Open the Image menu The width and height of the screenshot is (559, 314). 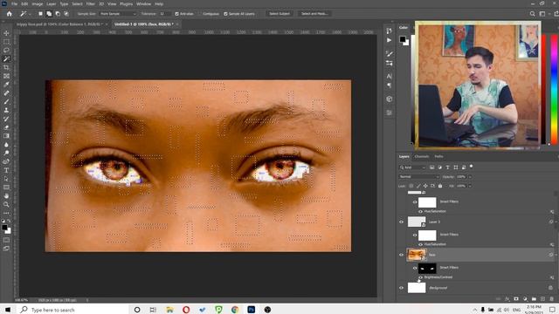[38, 3]
